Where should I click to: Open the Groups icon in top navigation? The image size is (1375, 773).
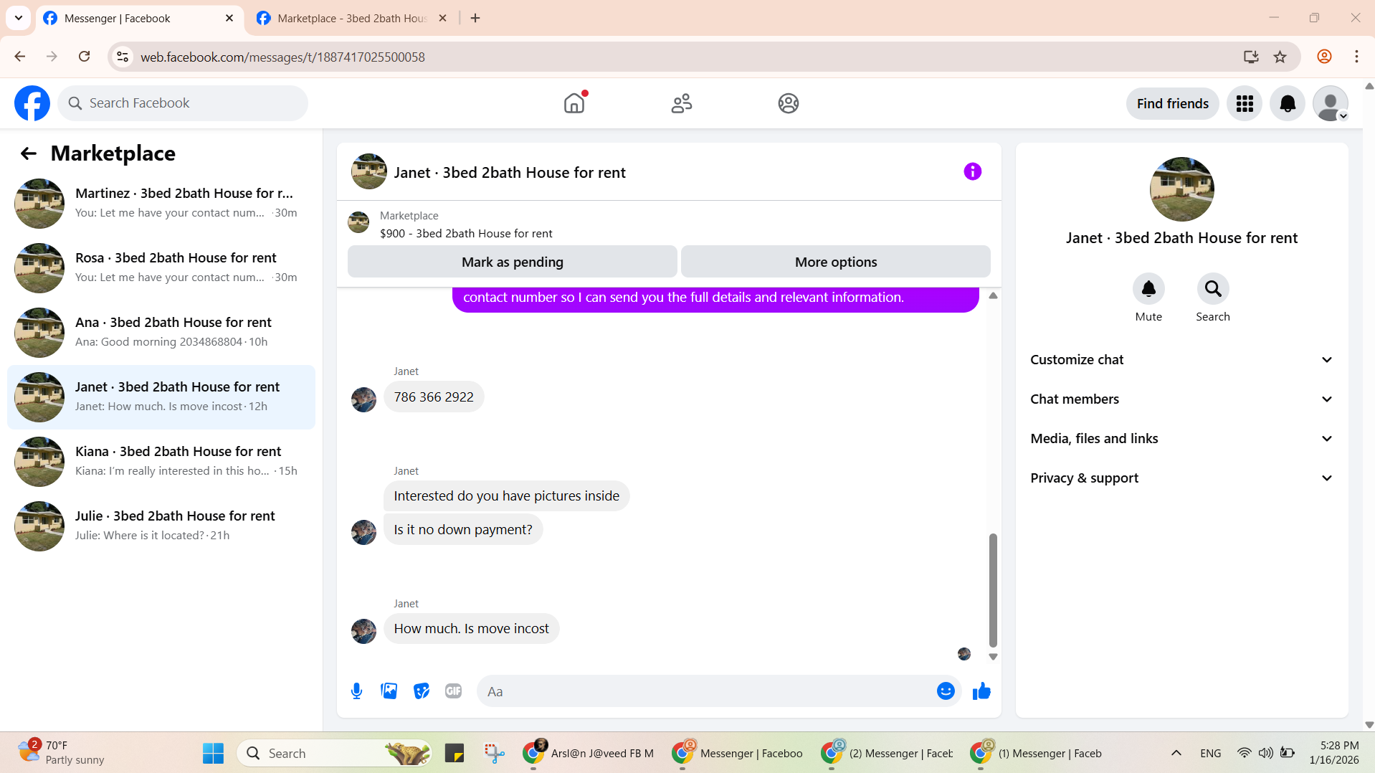789,103
